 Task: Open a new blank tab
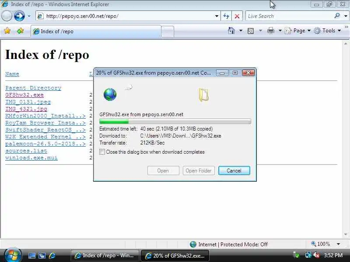pyautogui.click(x=168, y=31)
